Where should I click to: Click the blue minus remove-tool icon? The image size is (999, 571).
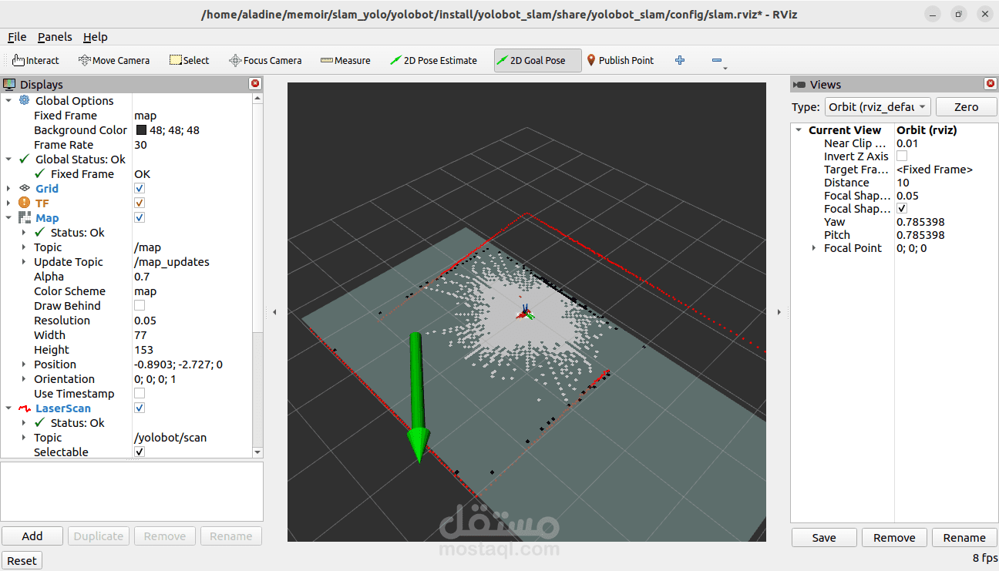pyautogui.click(x=717, y=60)
